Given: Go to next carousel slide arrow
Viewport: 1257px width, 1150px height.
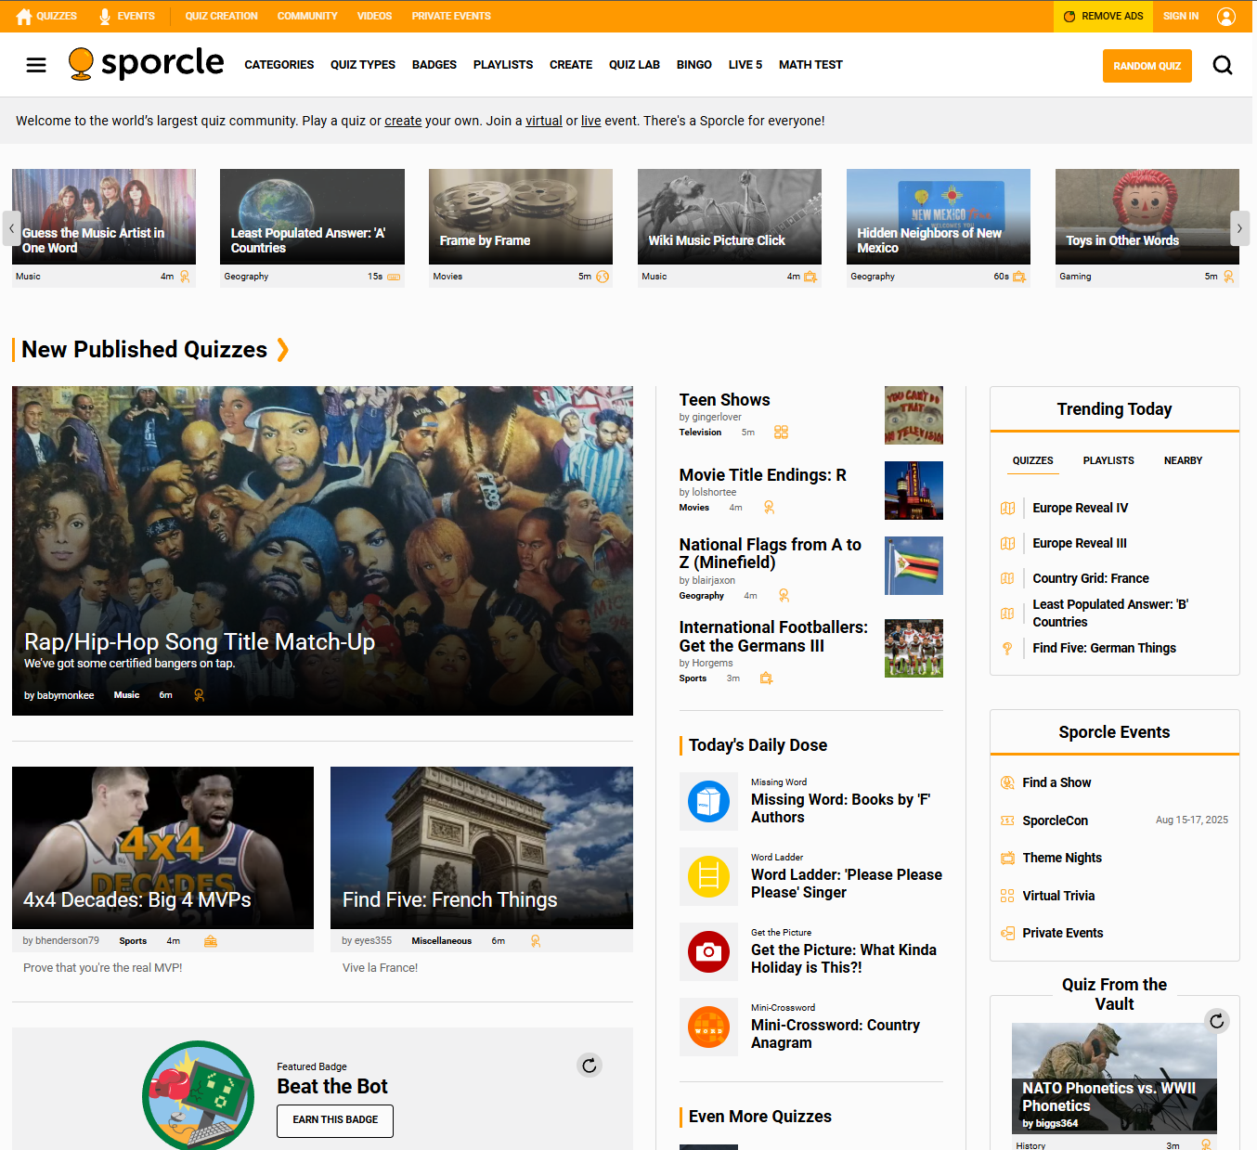Looking at the screenshot, I should point(1239,228).
